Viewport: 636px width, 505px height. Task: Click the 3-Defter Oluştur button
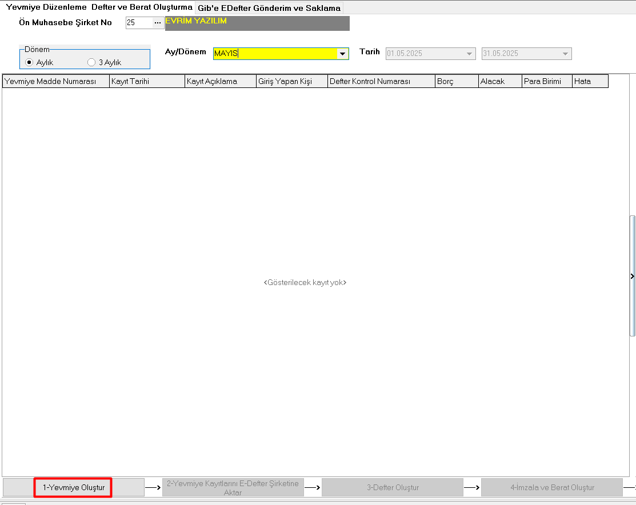(x=393, y=487)
